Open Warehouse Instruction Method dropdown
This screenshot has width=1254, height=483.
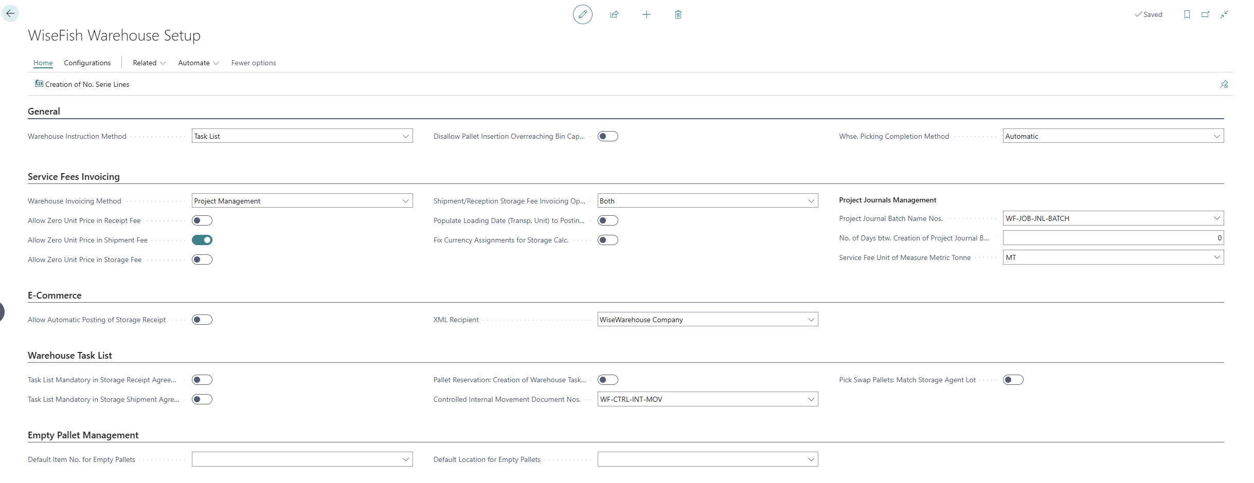tap(302, 136)
